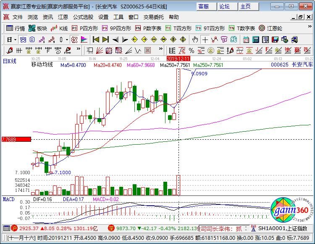The height and width of the screenshot is (244, 315).
Task: Select the circled 金 golden ratio icon
Action: 210,50
